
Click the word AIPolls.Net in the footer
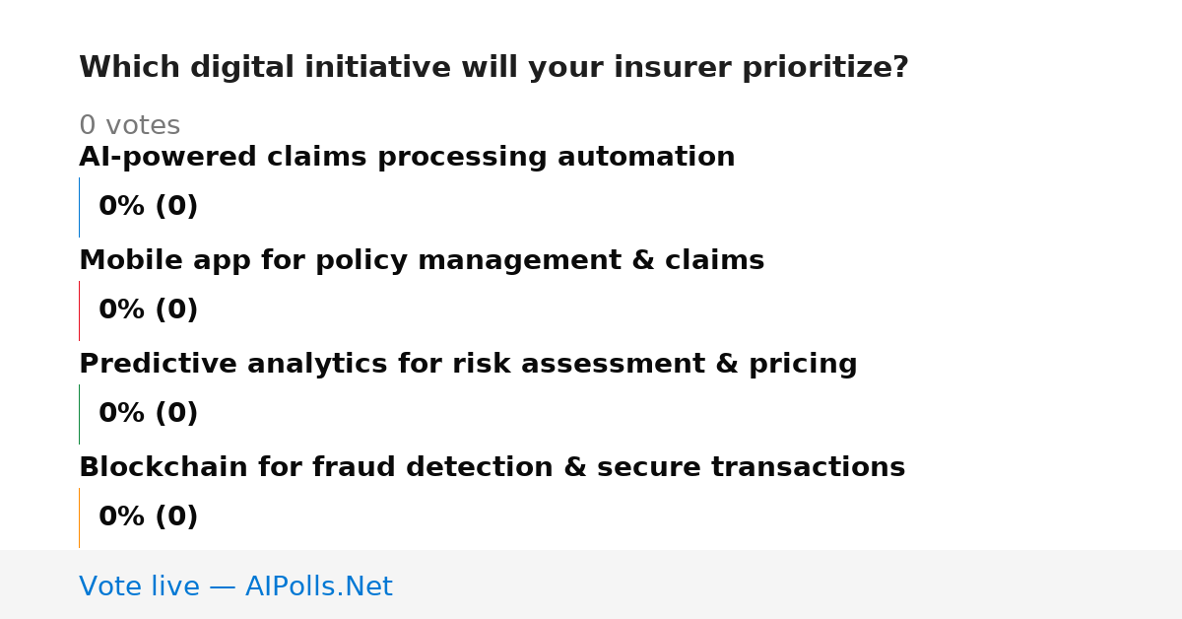318,587
